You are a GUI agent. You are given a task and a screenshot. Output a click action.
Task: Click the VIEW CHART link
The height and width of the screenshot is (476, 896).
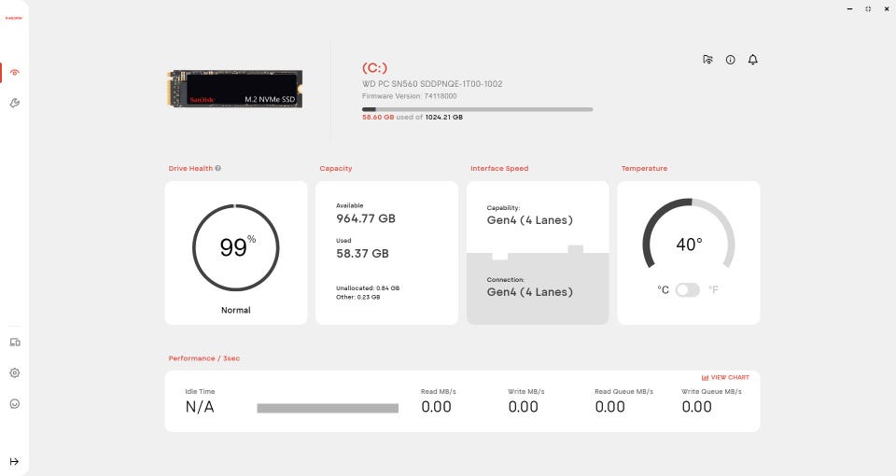[725, 378]
